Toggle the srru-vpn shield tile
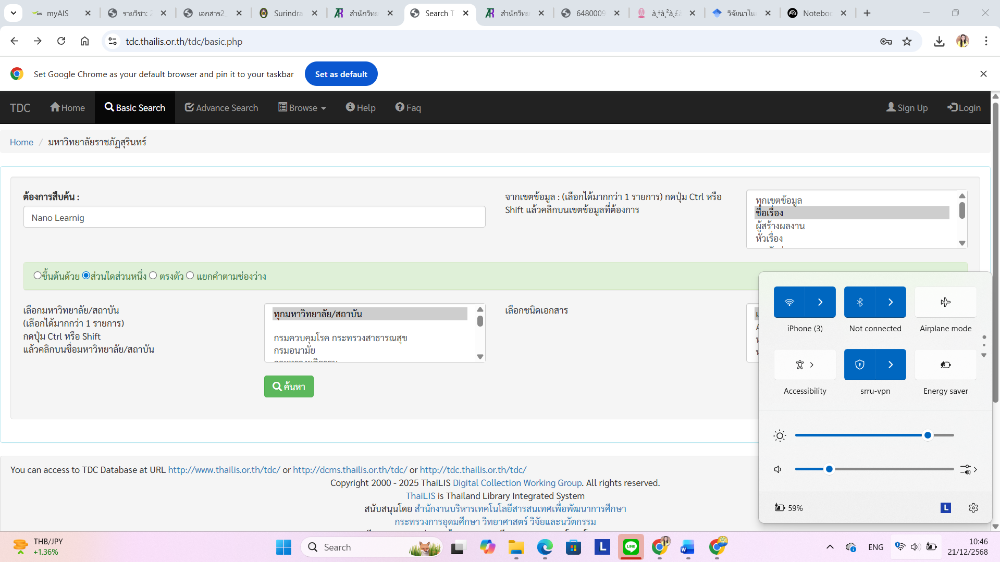Screen dimensions: 1000x562 (x=860, y=365)
